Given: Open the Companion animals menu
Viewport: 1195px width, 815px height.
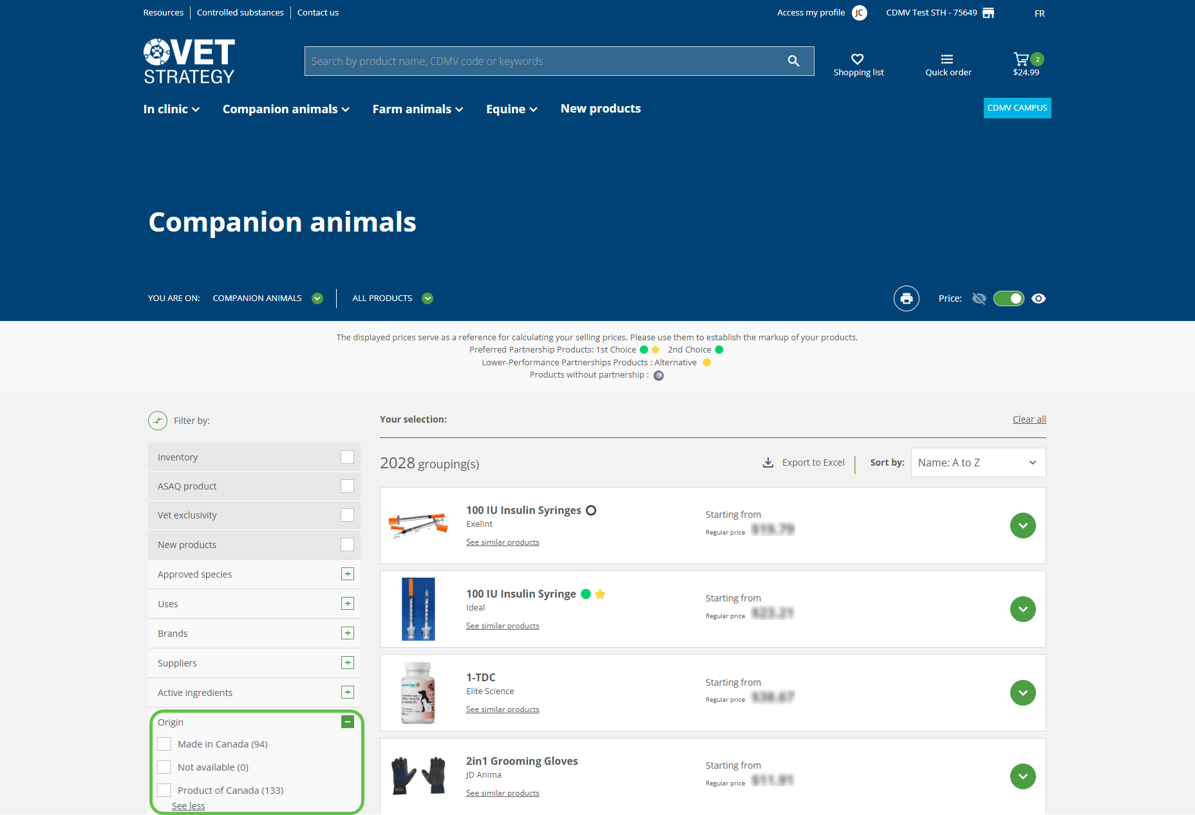Looking at the screenshot, I should tap(286, 109).
